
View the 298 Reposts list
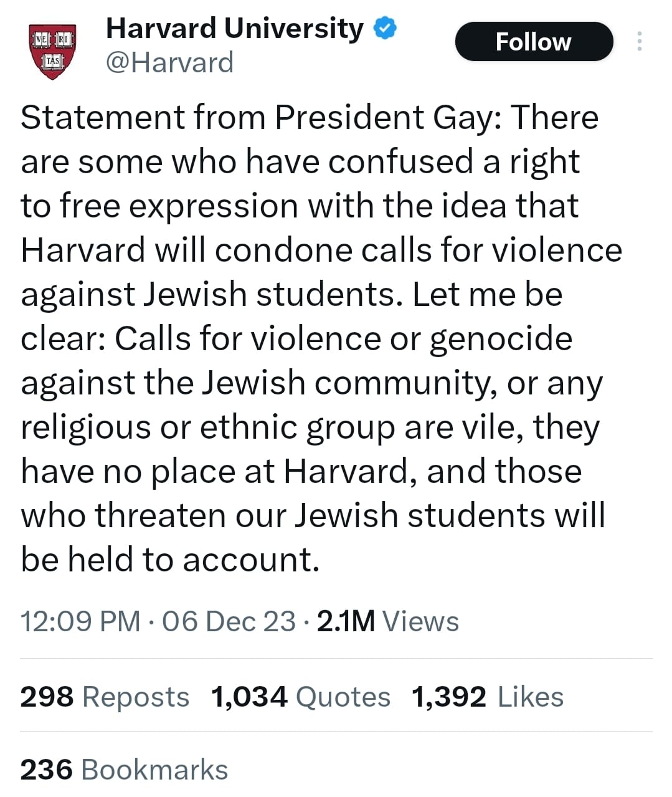point(105,697)
